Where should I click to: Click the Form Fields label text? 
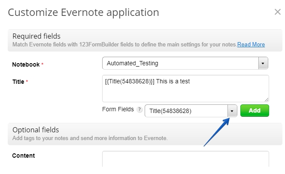[x=118, y=109]
